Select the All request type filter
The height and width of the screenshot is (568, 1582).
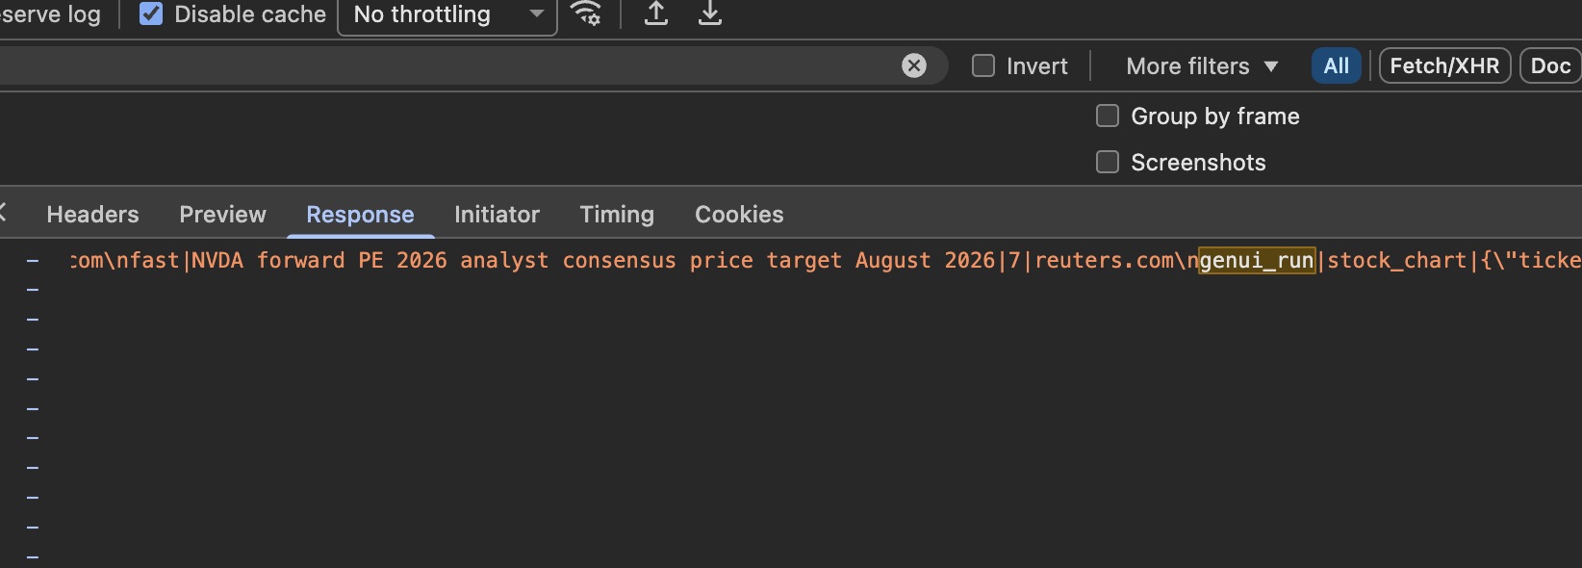pyautogui.click(x=1336, y=65)
